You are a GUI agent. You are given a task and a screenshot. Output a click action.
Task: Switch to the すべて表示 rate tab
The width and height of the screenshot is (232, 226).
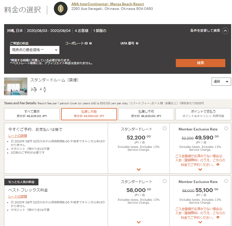pos(32,114)
